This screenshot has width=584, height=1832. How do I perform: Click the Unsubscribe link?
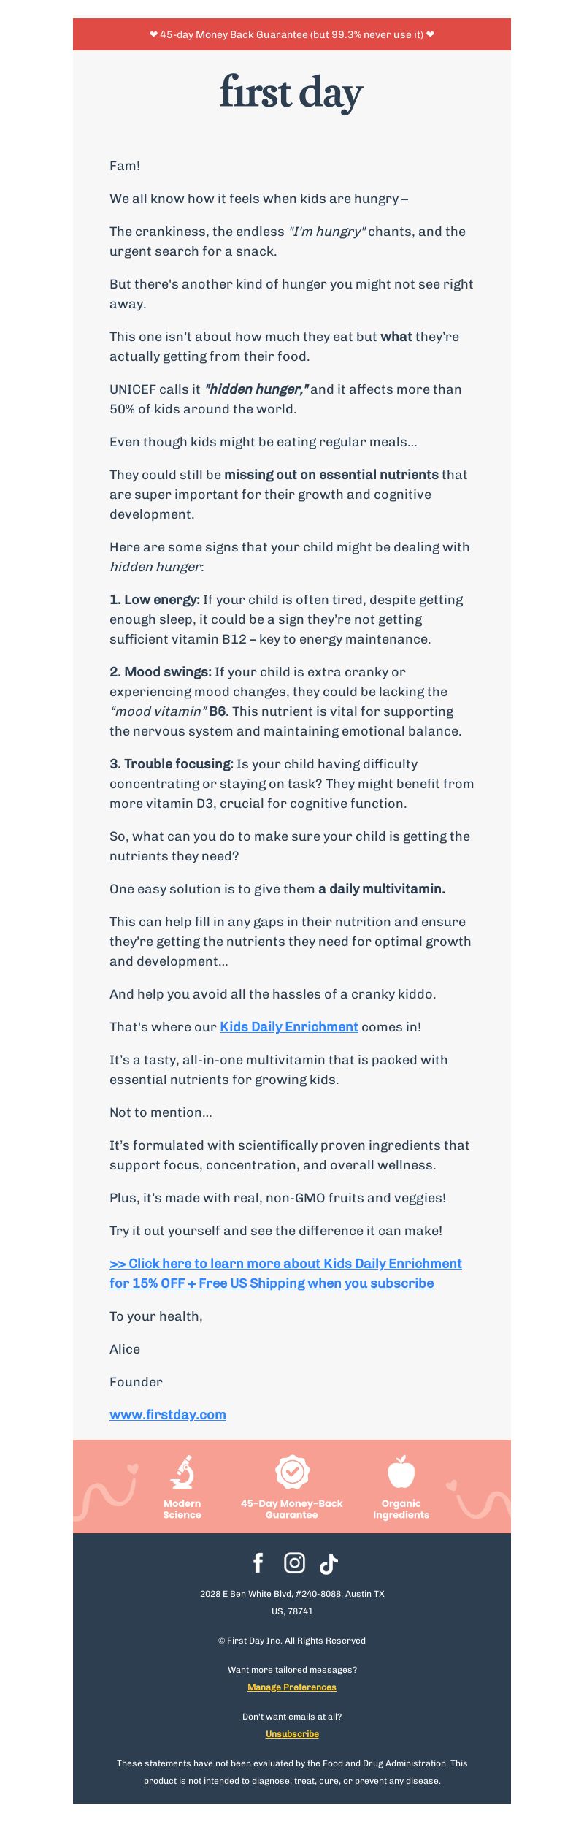click(x=292, y=1733)
